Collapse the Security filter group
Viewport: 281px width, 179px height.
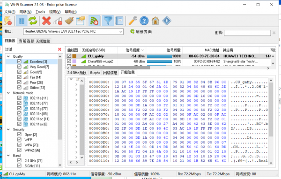pos(8,129)
